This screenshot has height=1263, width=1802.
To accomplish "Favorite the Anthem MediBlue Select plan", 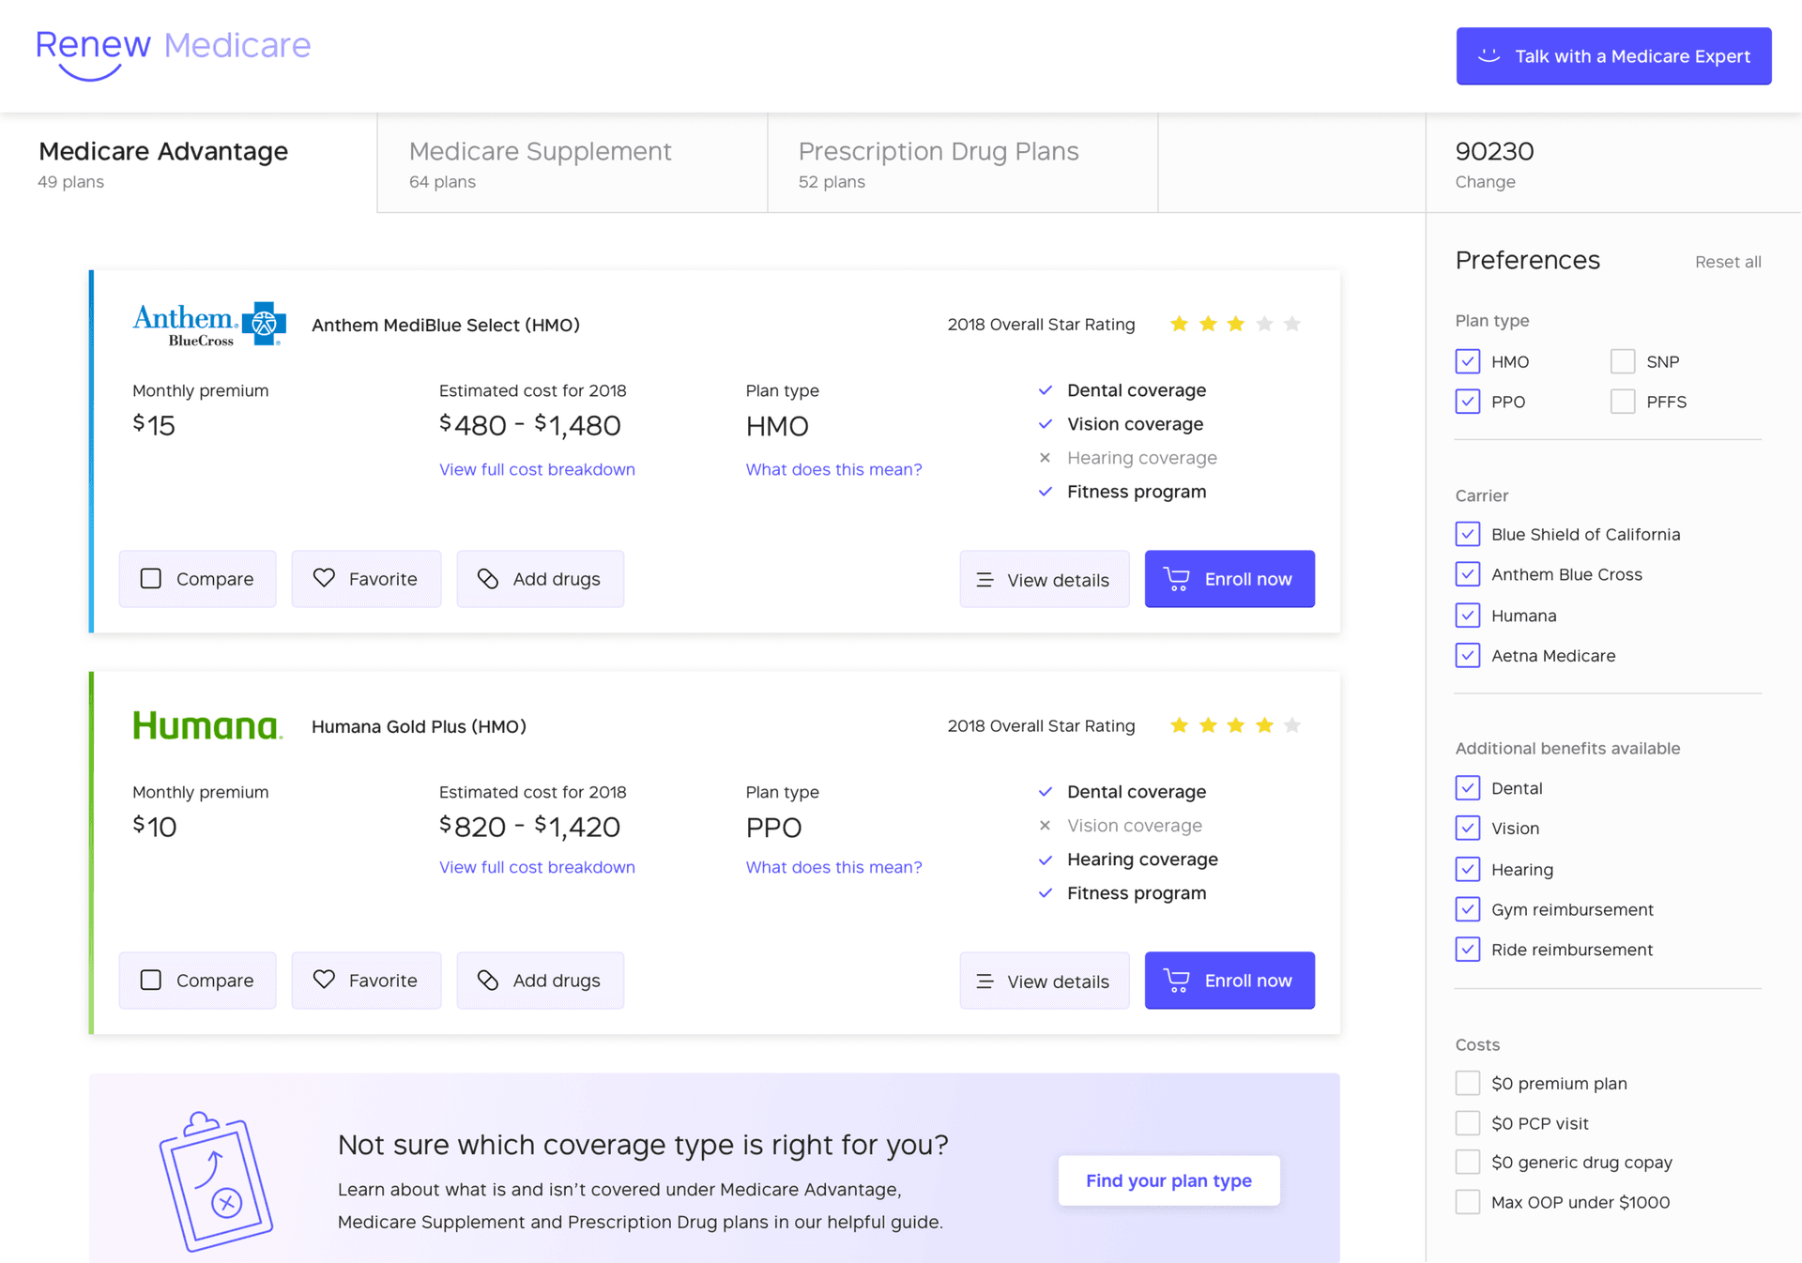I will [x=366, y=579].
